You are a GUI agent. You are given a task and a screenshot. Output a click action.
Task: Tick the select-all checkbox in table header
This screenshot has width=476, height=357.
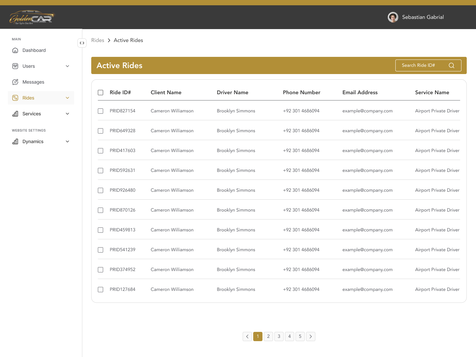[x=100, y=93]
